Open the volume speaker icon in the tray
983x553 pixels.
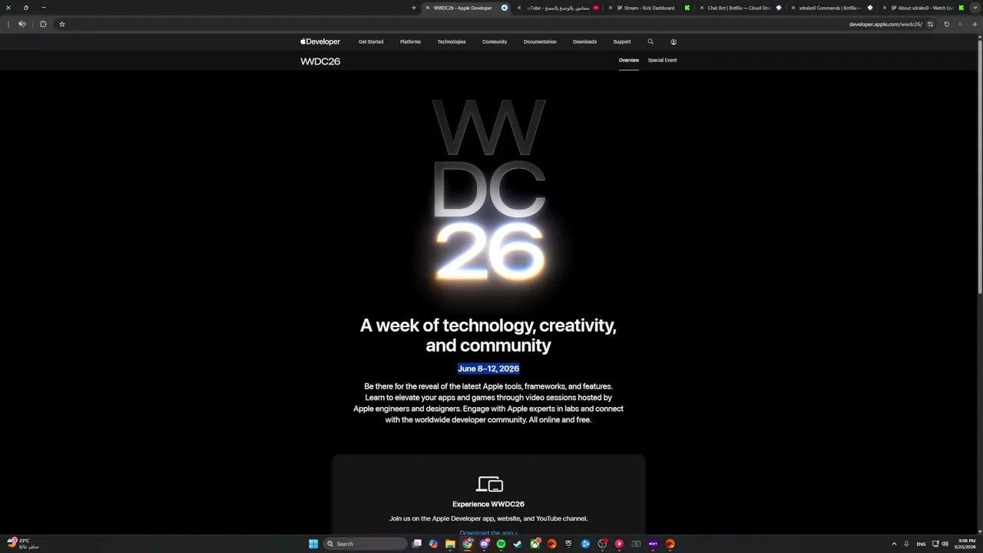(x=945, y=544)
